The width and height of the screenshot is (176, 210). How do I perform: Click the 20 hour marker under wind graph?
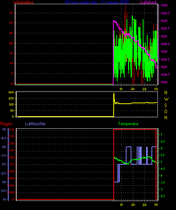[133, 89]
